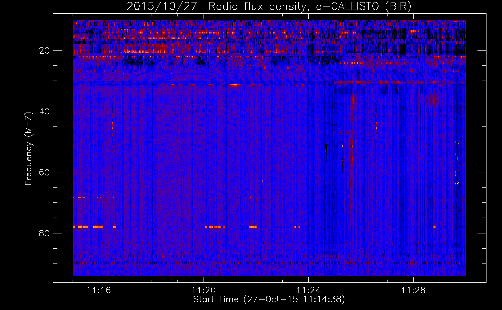The image size is (502, 310).
Task: Click the "Frequency (MHZ)" y-axis label
Action: click(29, 149)
